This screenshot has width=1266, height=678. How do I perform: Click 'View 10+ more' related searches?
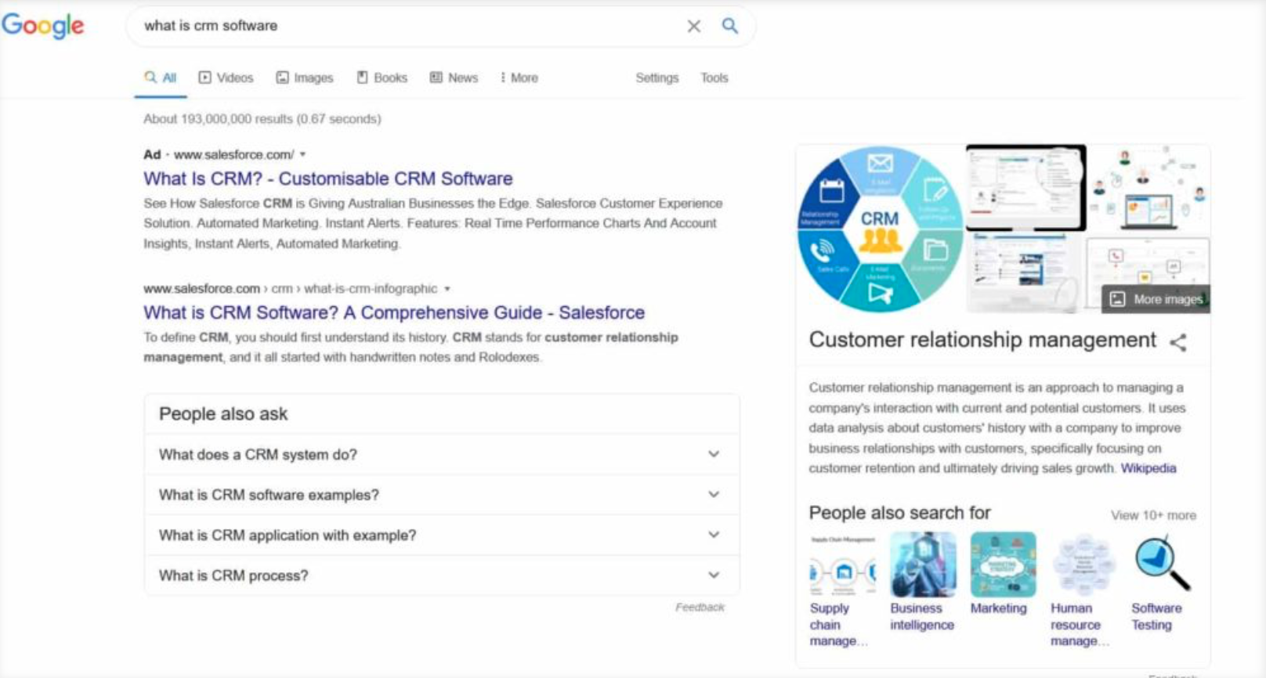[x=1153, y=515]
